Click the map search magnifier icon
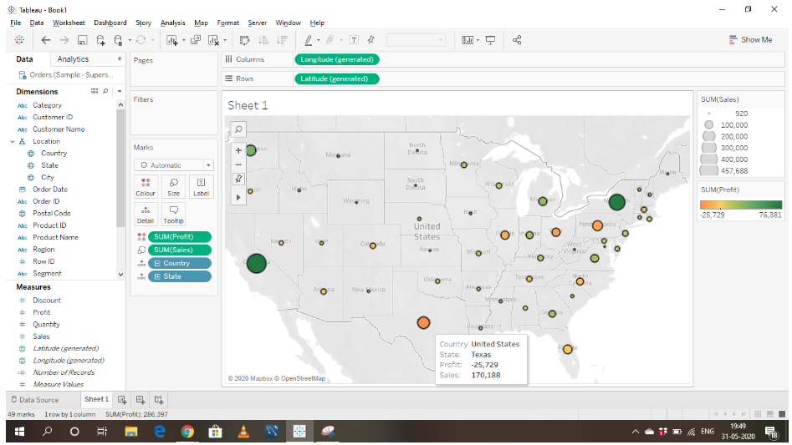792x445 pixels. 238,129
